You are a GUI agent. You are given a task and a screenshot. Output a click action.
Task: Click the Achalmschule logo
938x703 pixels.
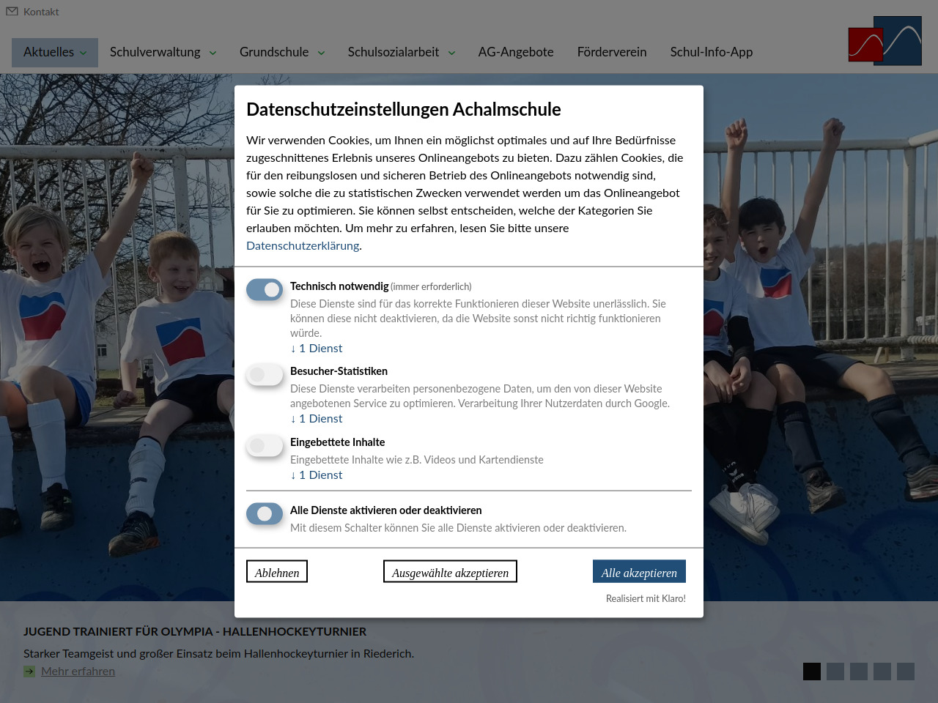[x=885, y=41]
